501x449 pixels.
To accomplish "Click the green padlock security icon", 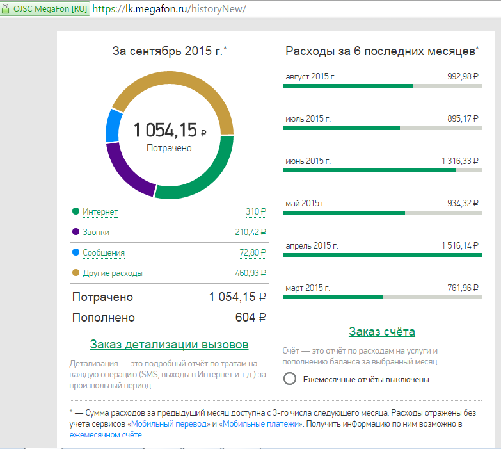I will [x=5, y=8].
